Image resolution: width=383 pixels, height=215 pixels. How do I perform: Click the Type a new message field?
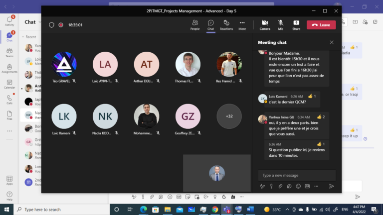coord(297,175)
